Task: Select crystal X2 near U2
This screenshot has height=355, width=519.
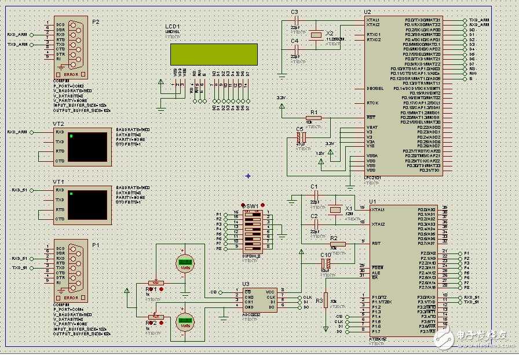Action: point(316,35)
